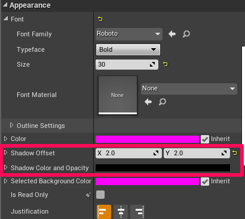Browse to Font Family asset magnifier
This screenshot has width=245, height=219.
coord(186,34)
